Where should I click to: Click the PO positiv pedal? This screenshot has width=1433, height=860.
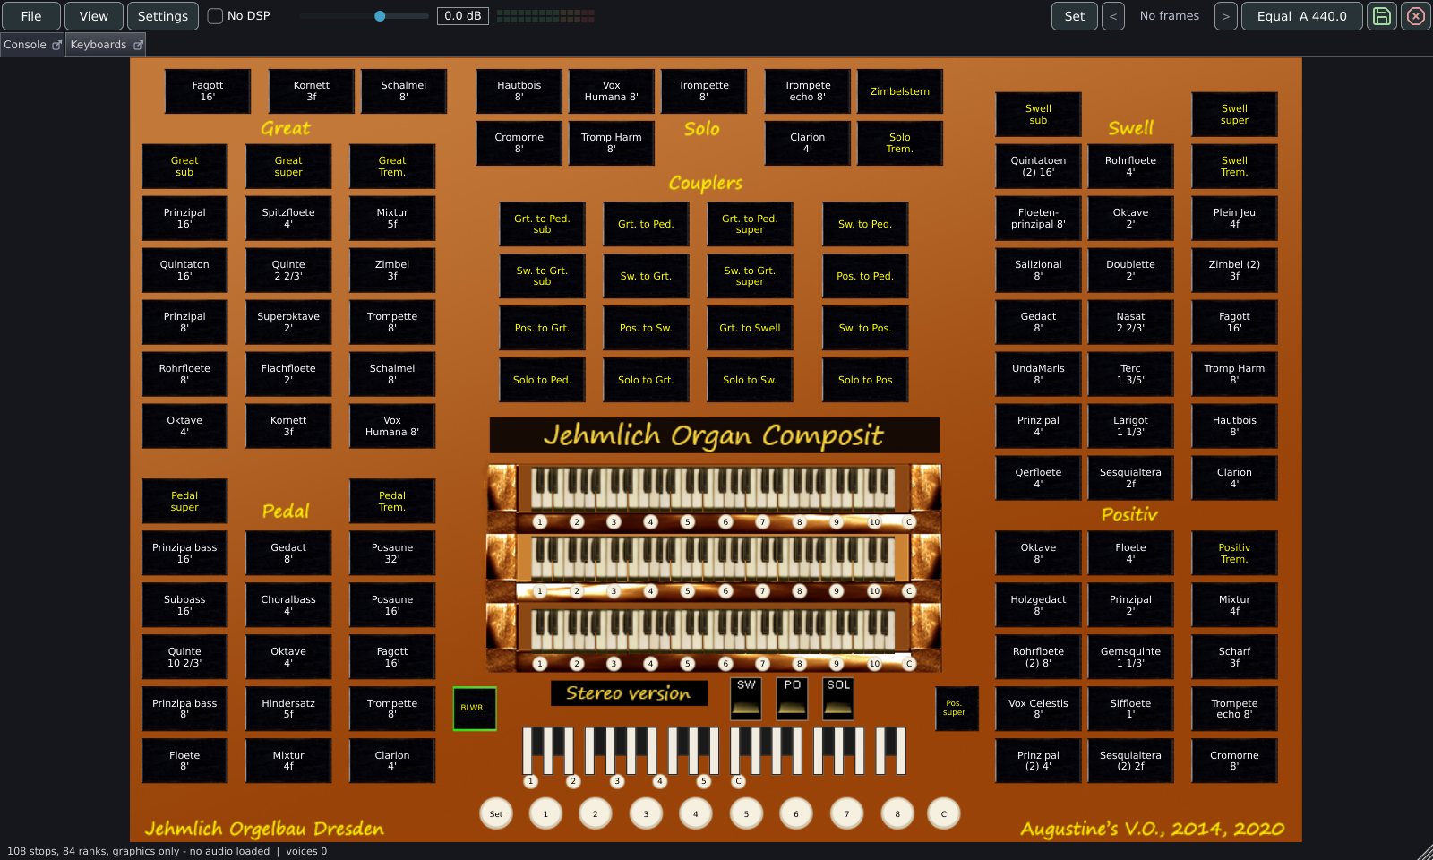tap(793, 699)
